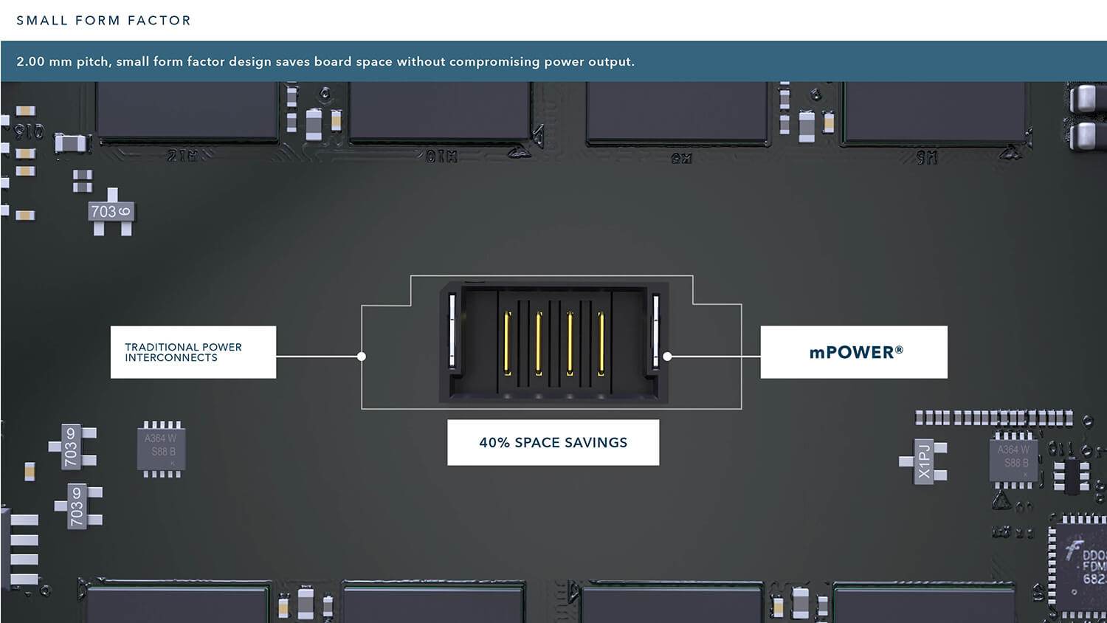Click the horizontal 703 transistor component
Image resolution: width=1107 pixels, height=623 pixels.
tap(111, 212)
